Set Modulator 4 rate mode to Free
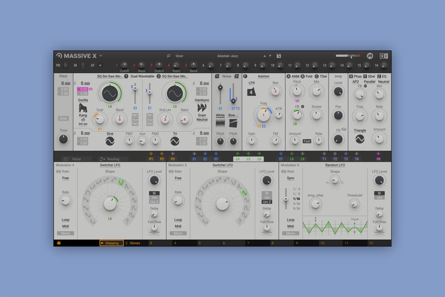 (x=65, y=178)
